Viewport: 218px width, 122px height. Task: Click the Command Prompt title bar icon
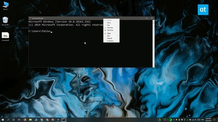tap(30, 18)
